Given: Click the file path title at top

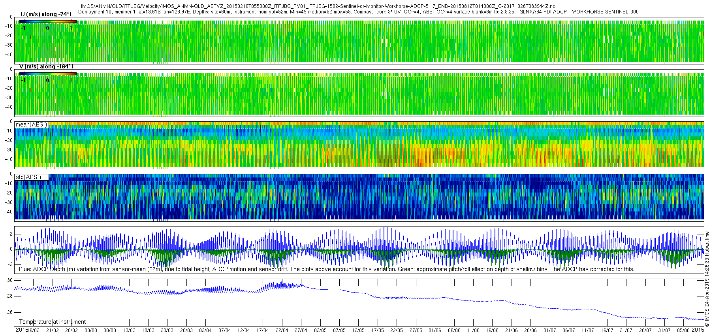Looking at the screenshot, I should click(318, 6).
